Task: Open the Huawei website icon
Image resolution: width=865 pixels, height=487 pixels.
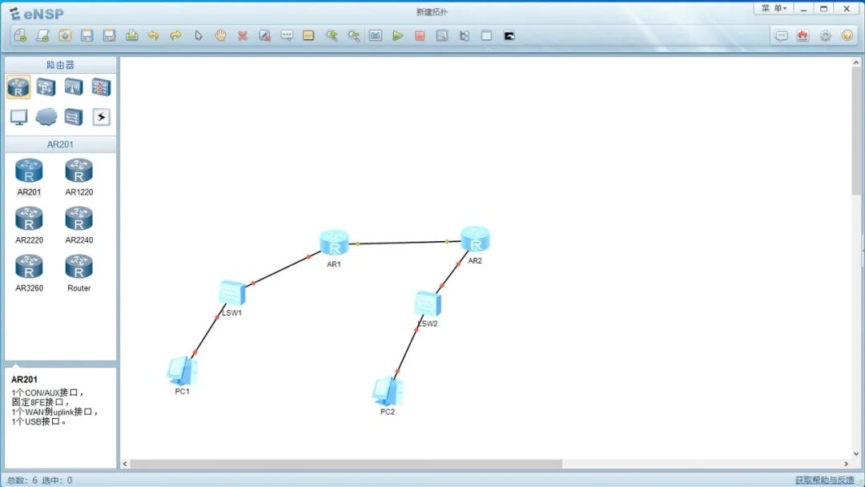Action: click(x=803, y=36)
